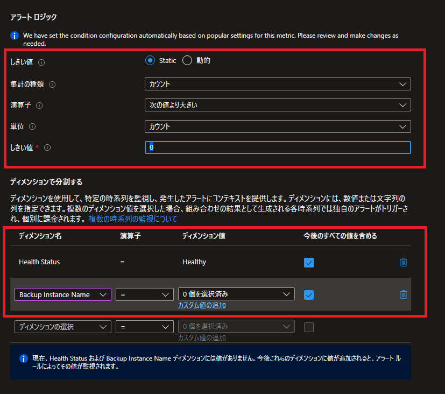Viewport: 445px width, 394px height.
Task: Select the Static threshold radio button
Action: (150, 60)
